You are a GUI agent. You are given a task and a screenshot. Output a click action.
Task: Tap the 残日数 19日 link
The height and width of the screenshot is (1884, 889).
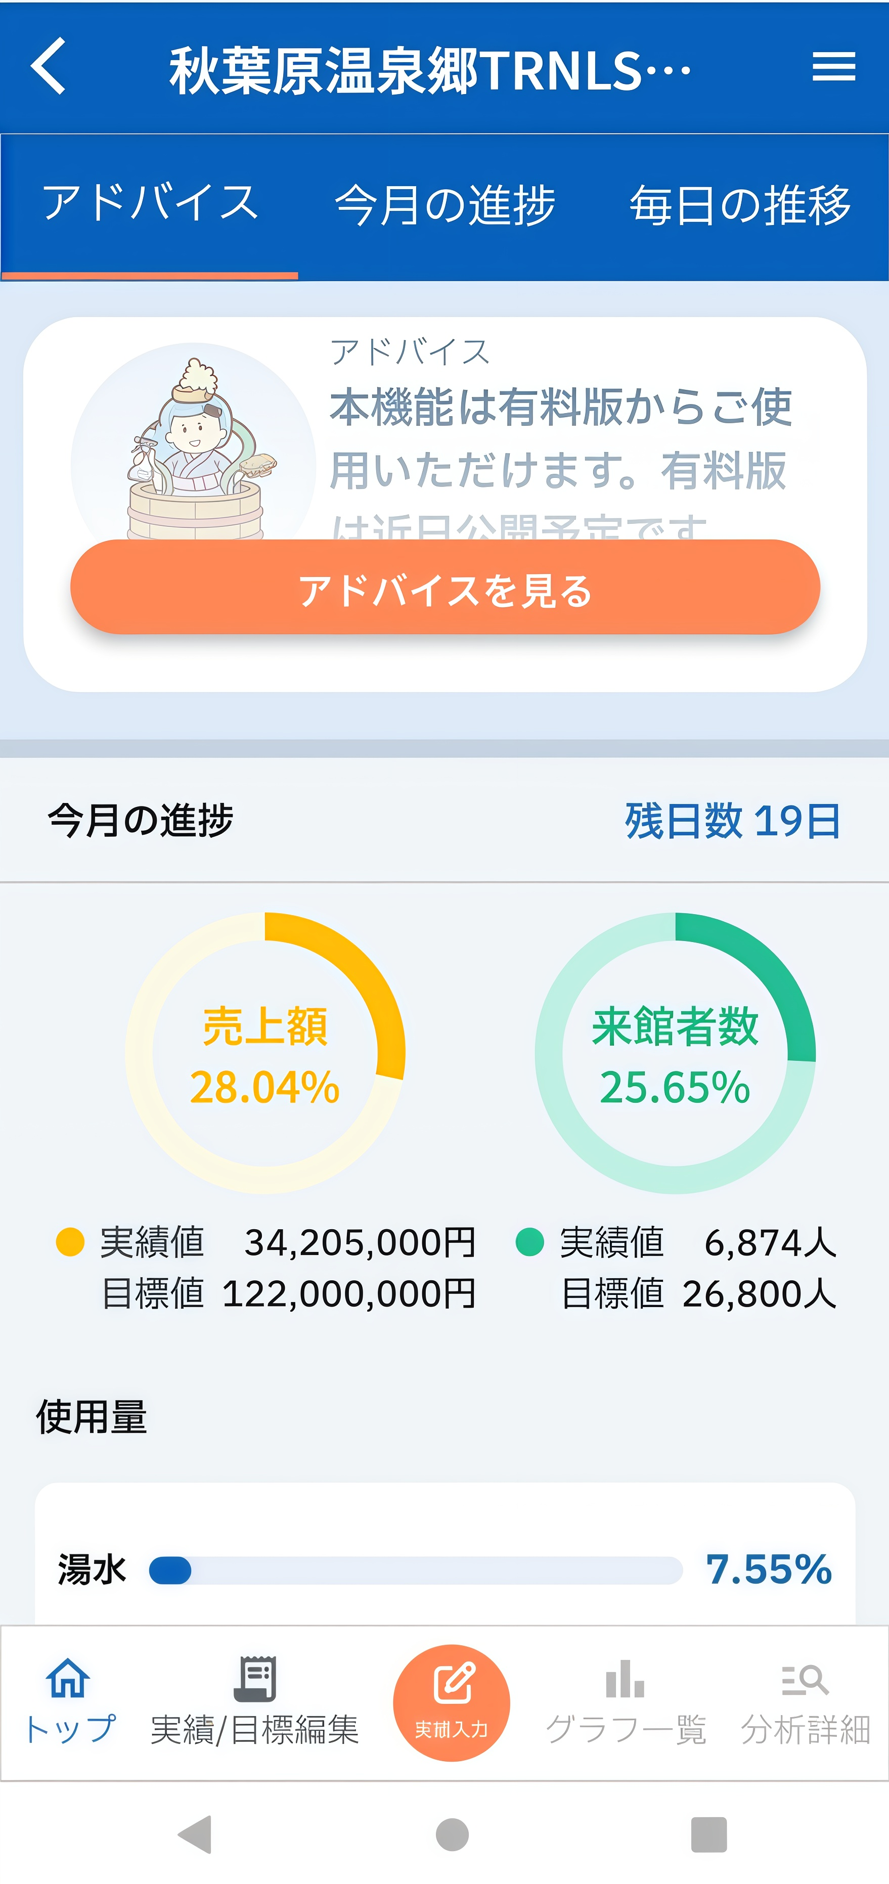tap(732, 821)
